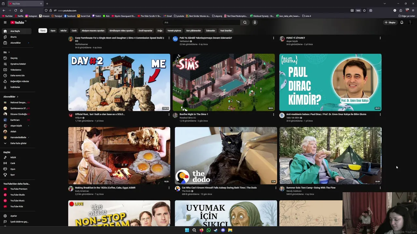Open National Geographic subscription channel
Viewport: 417px width, 234px height.
17,102
